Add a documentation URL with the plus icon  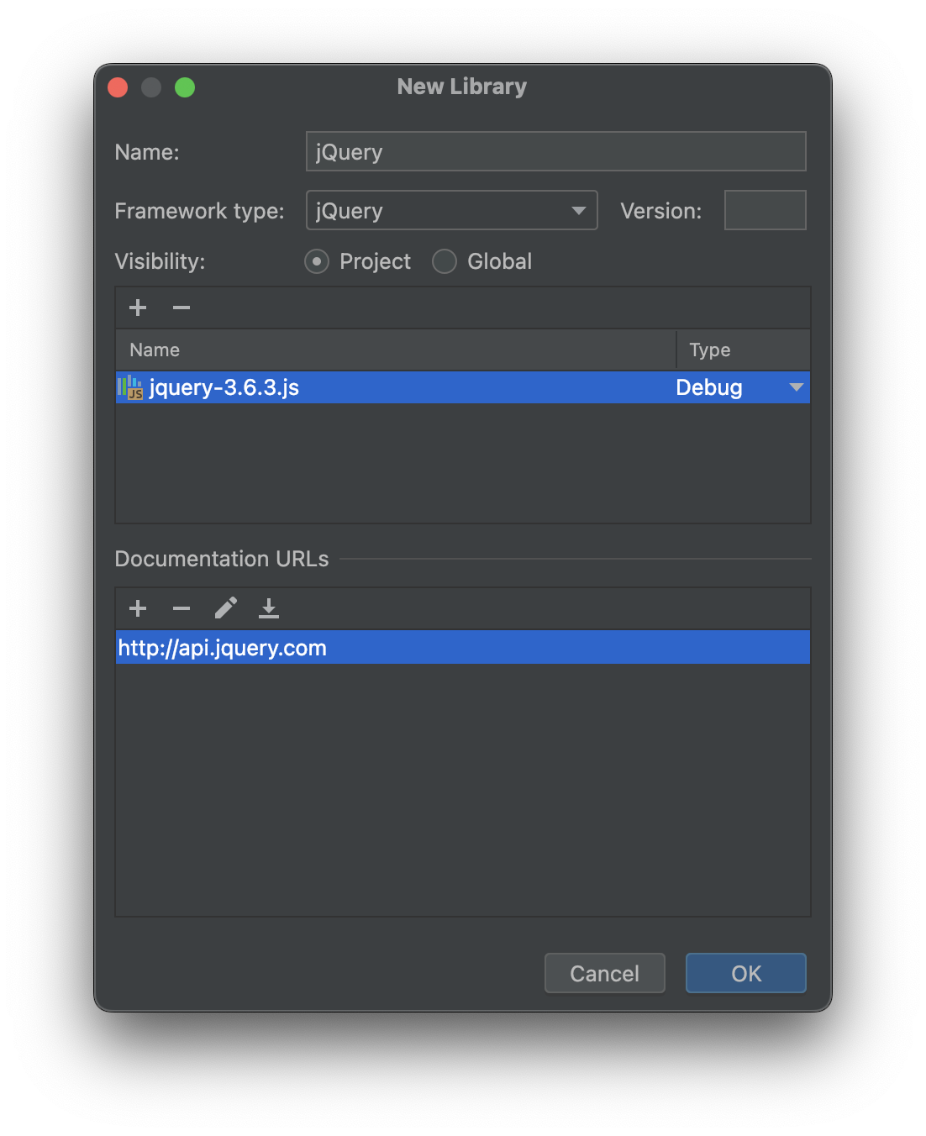pos(137,607)
